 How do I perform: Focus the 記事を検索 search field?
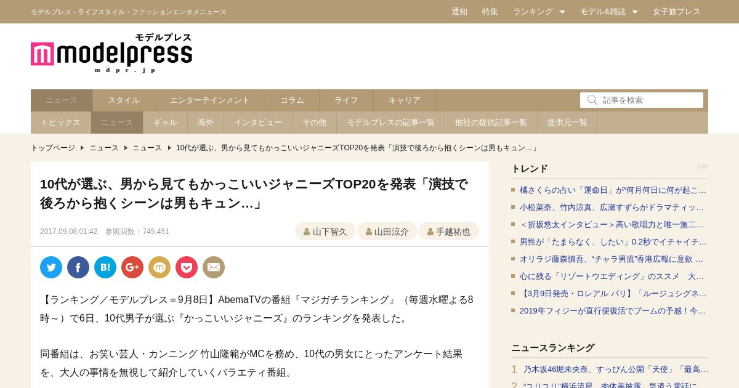coord(642,100)
